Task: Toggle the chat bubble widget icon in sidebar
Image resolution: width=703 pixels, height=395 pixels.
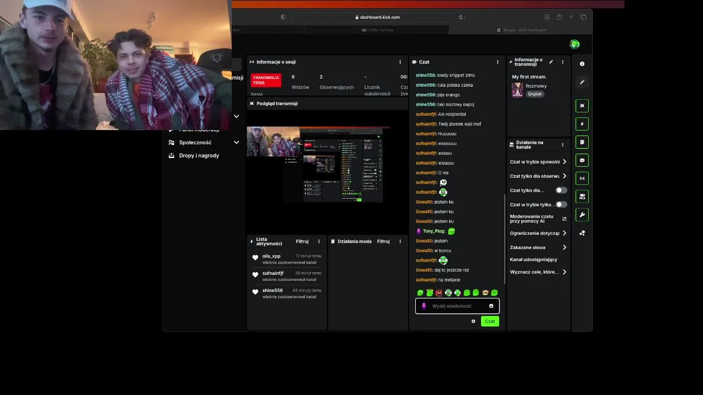Action: click(582, 160)
